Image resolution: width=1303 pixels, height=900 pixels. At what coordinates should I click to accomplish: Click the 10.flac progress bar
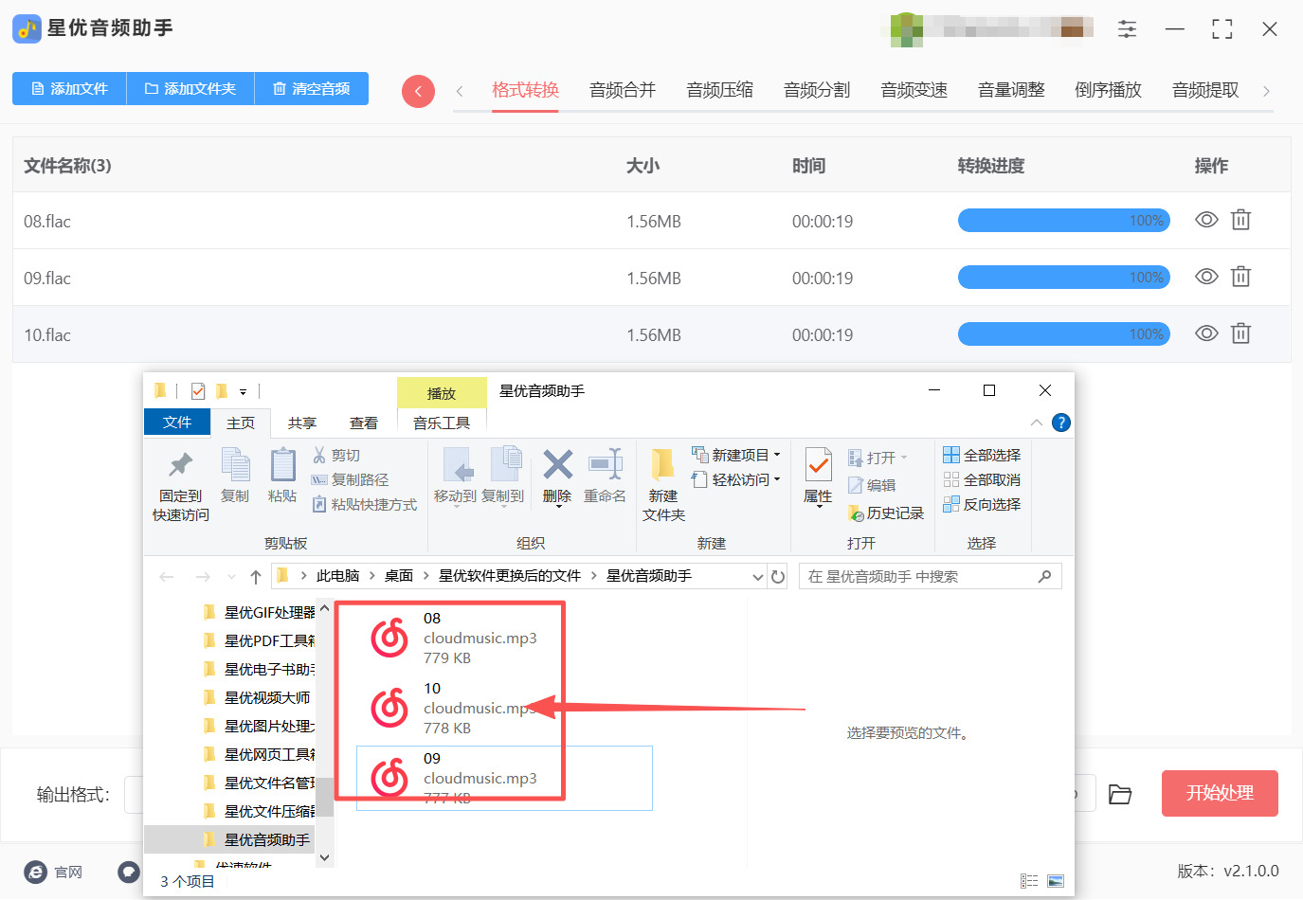[1064, 334]
